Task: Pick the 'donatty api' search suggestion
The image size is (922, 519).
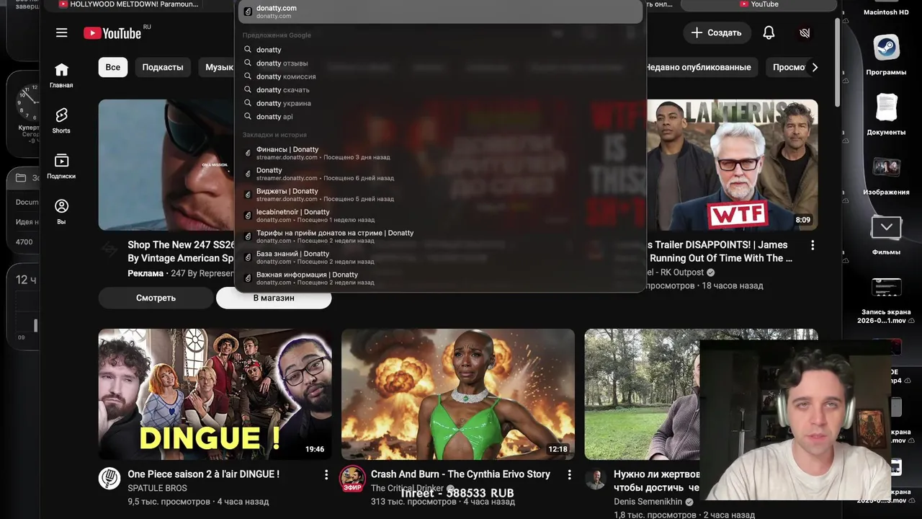Action: coord(440,116)
